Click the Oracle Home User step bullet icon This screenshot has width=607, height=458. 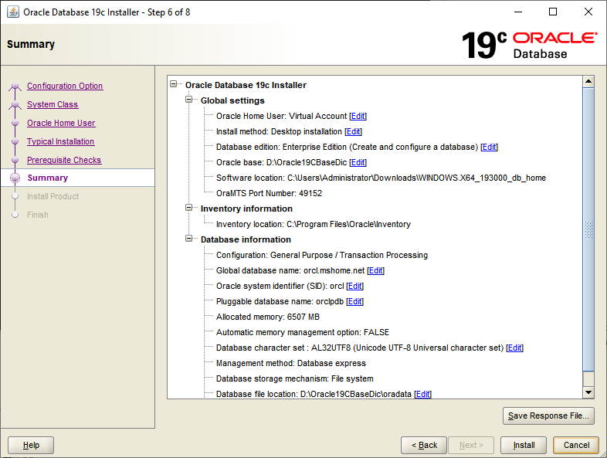pos(15,123)
